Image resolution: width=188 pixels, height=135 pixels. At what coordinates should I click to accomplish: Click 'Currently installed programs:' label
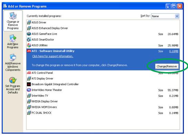[44, 16]
